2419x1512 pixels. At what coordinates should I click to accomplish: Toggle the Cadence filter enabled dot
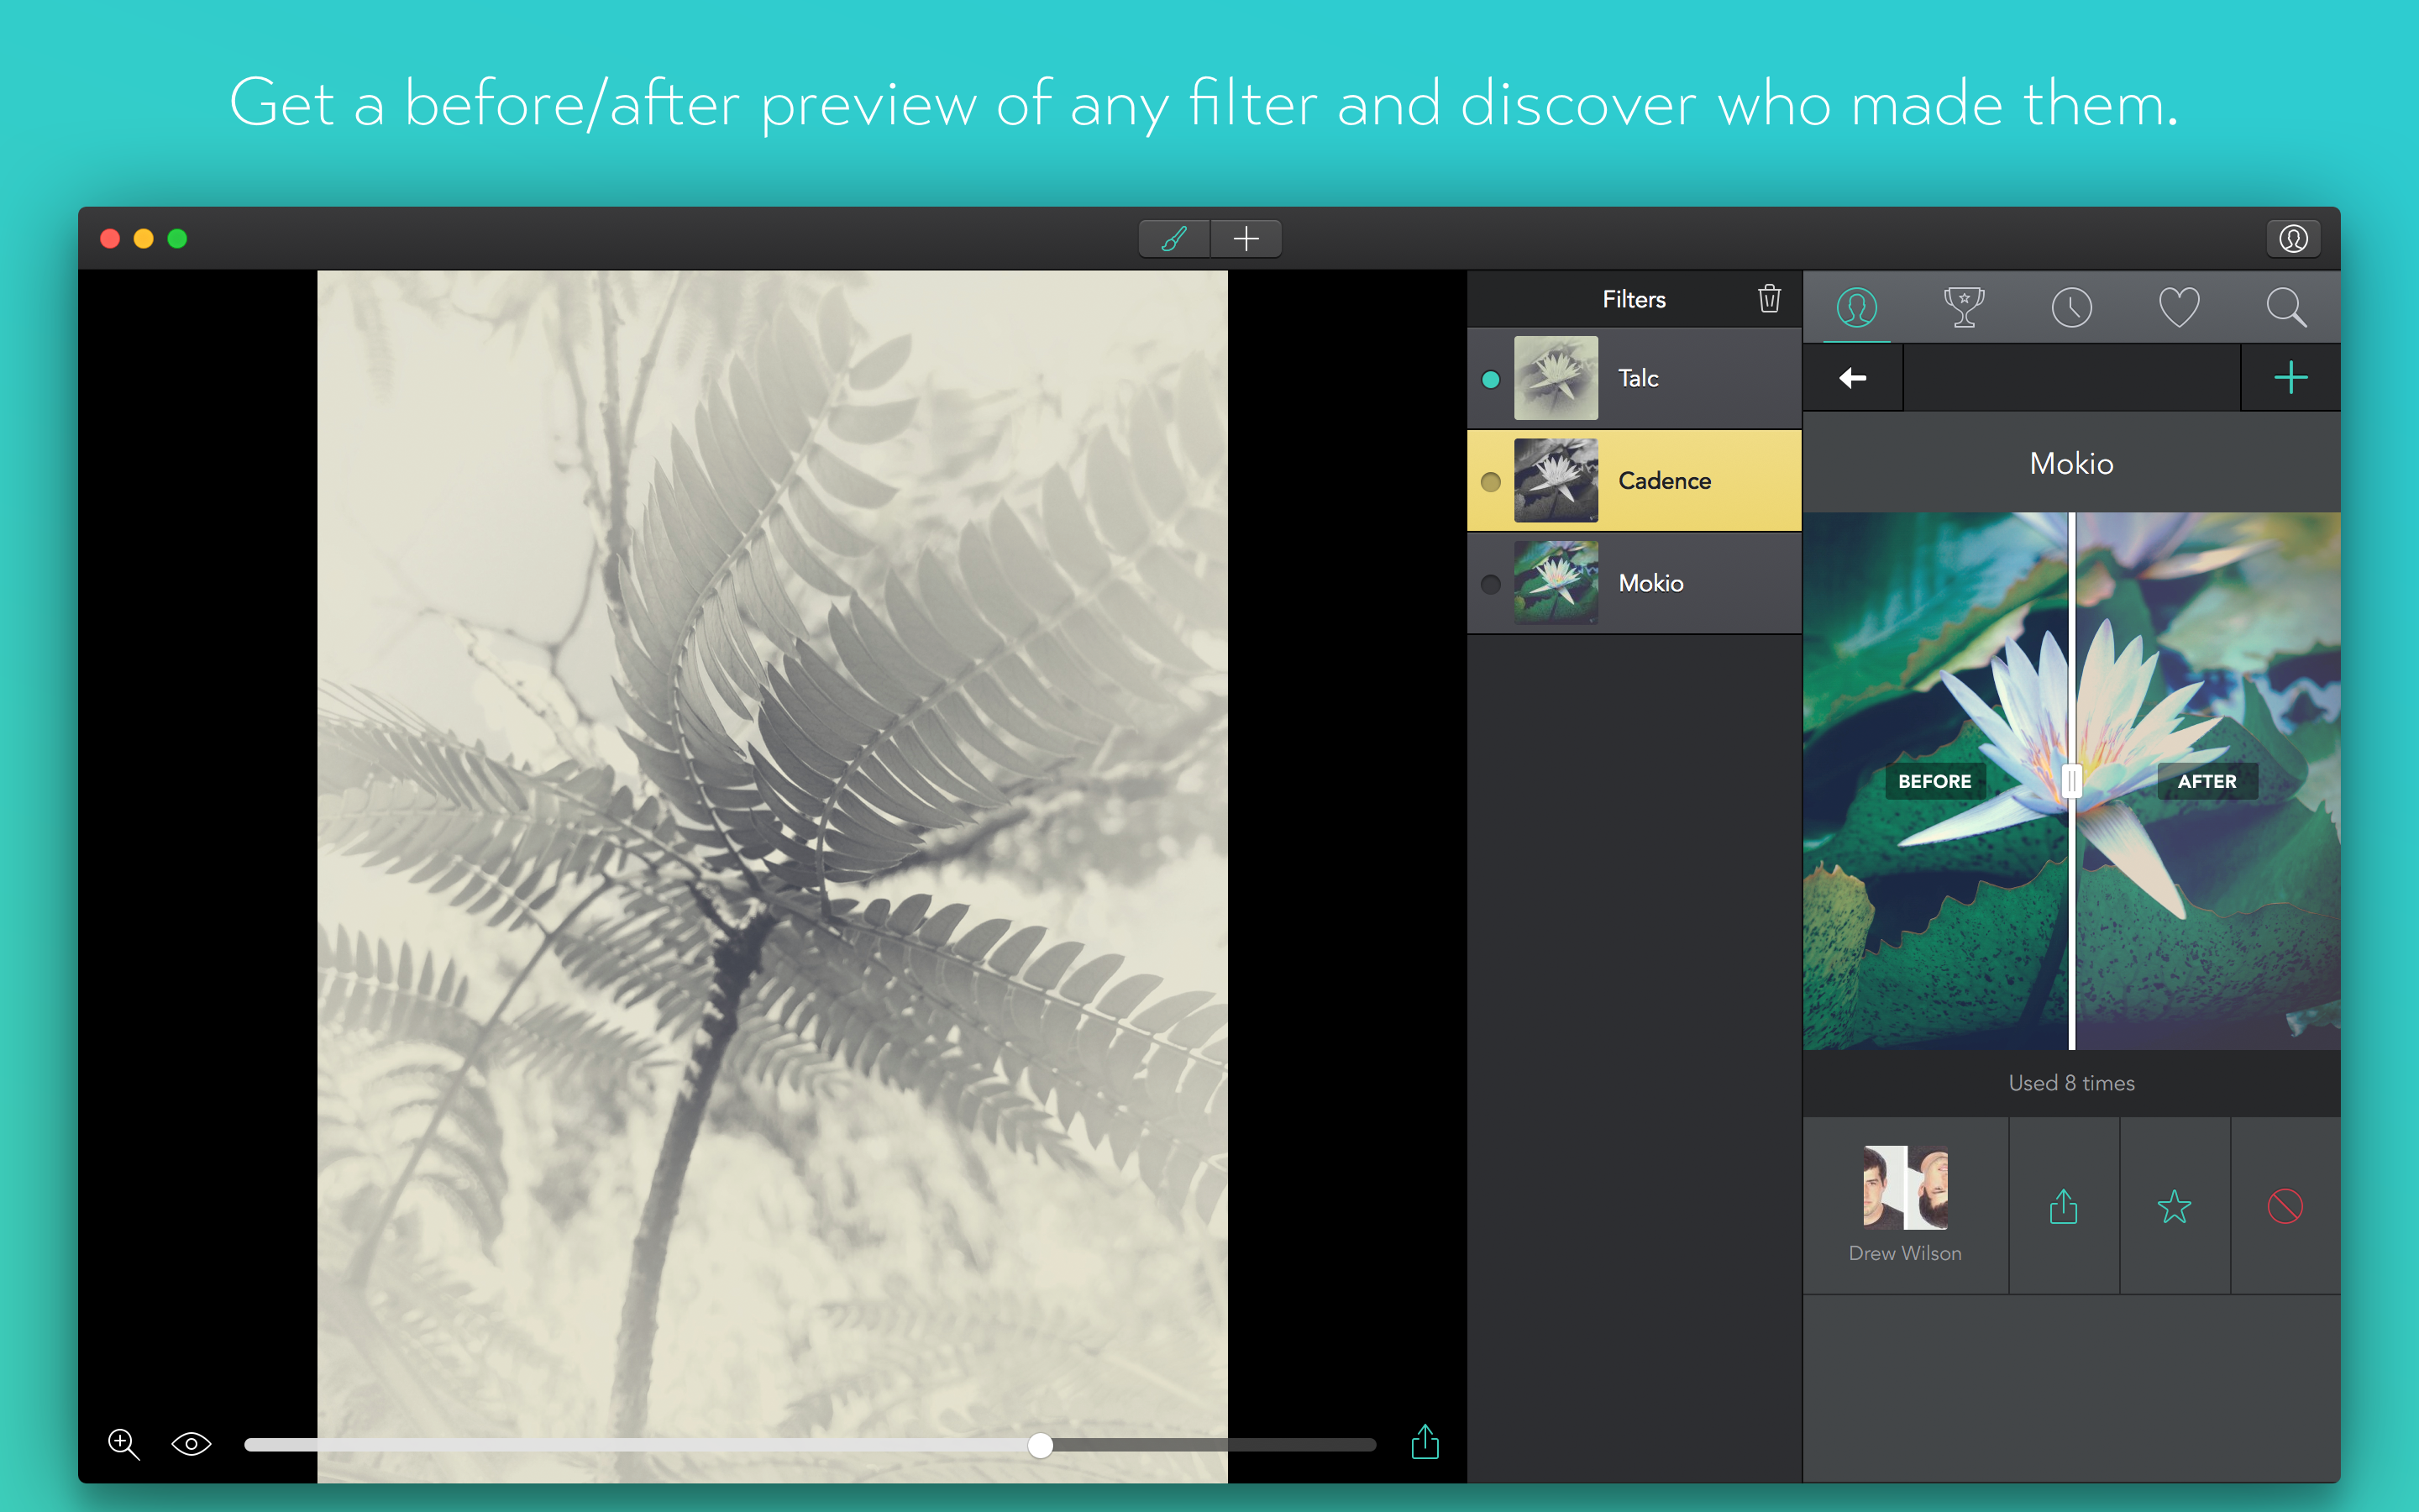pyautogui.click(x=1490, y=482)
